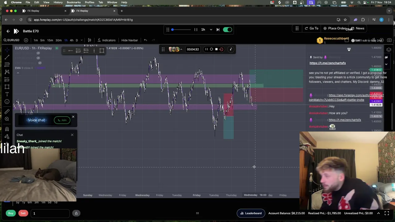Pause the replay playback

point(196,30)
